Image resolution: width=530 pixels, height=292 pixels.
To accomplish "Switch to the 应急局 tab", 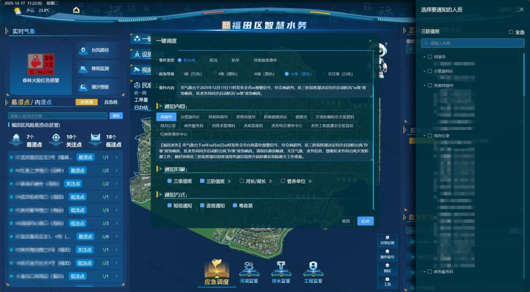I will pos(111,103).
